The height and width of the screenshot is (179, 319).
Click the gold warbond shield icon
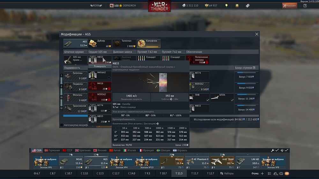[237, 5]
